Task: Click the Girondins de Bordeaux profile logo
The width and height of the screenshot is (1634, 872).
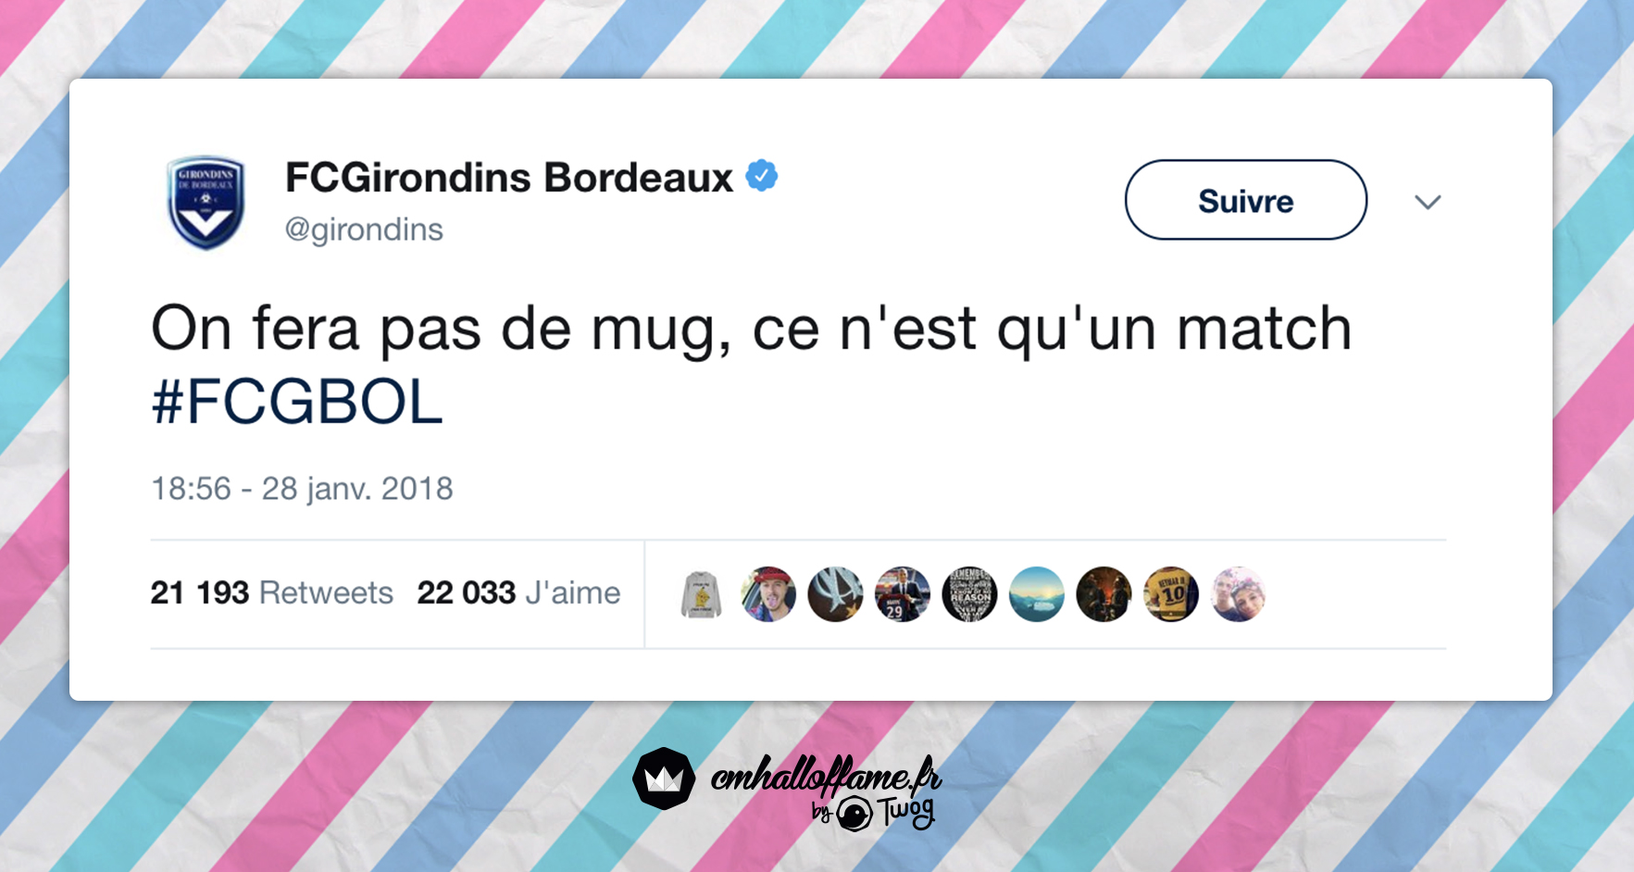Action: click(x=206, y=202)
